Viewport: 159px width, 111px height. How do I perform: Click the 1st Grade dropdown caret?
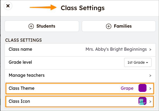[147, 63]
